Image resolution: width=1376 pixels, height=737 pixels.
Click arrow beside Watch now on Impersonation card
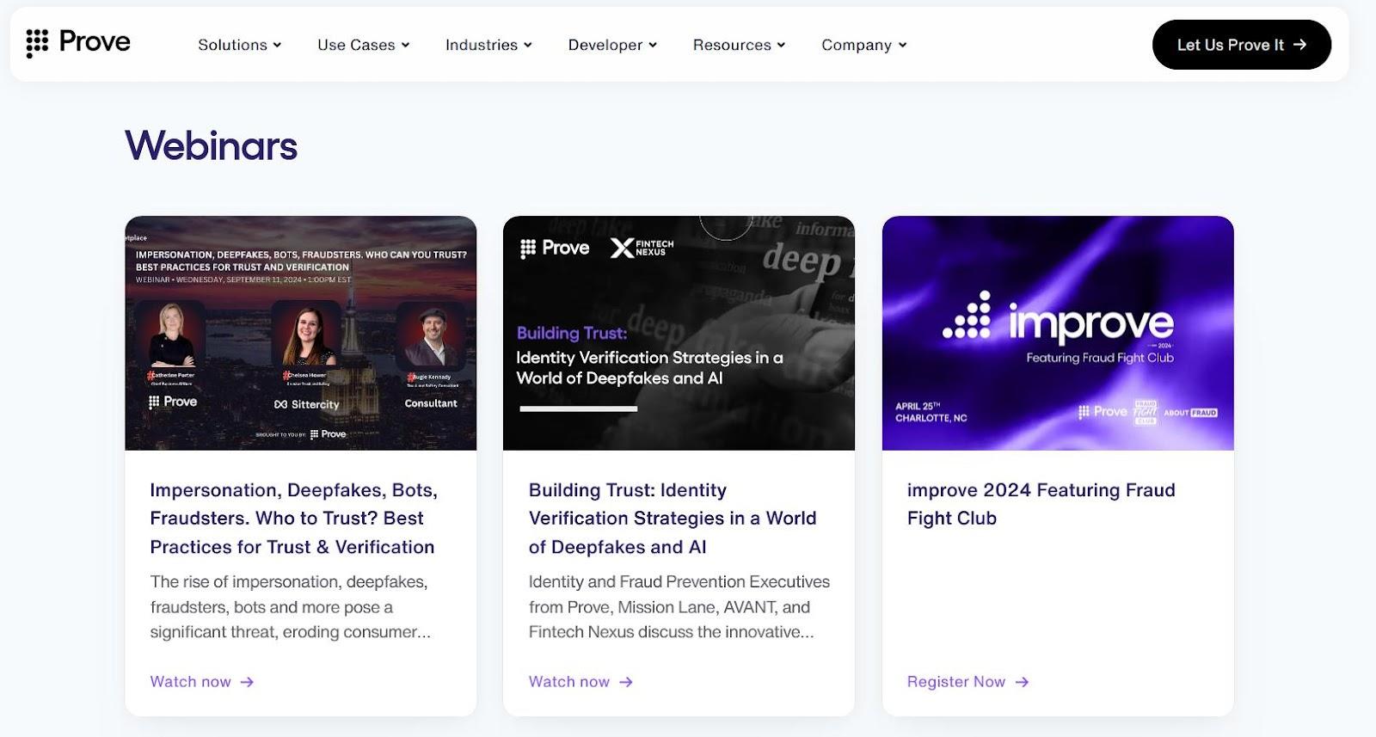point(247,682)
